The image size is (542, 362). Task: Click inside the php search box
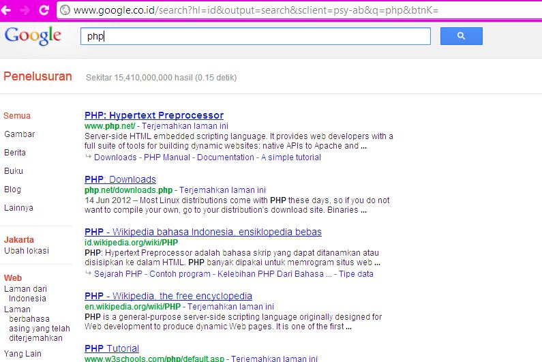(x=256, y=36)
